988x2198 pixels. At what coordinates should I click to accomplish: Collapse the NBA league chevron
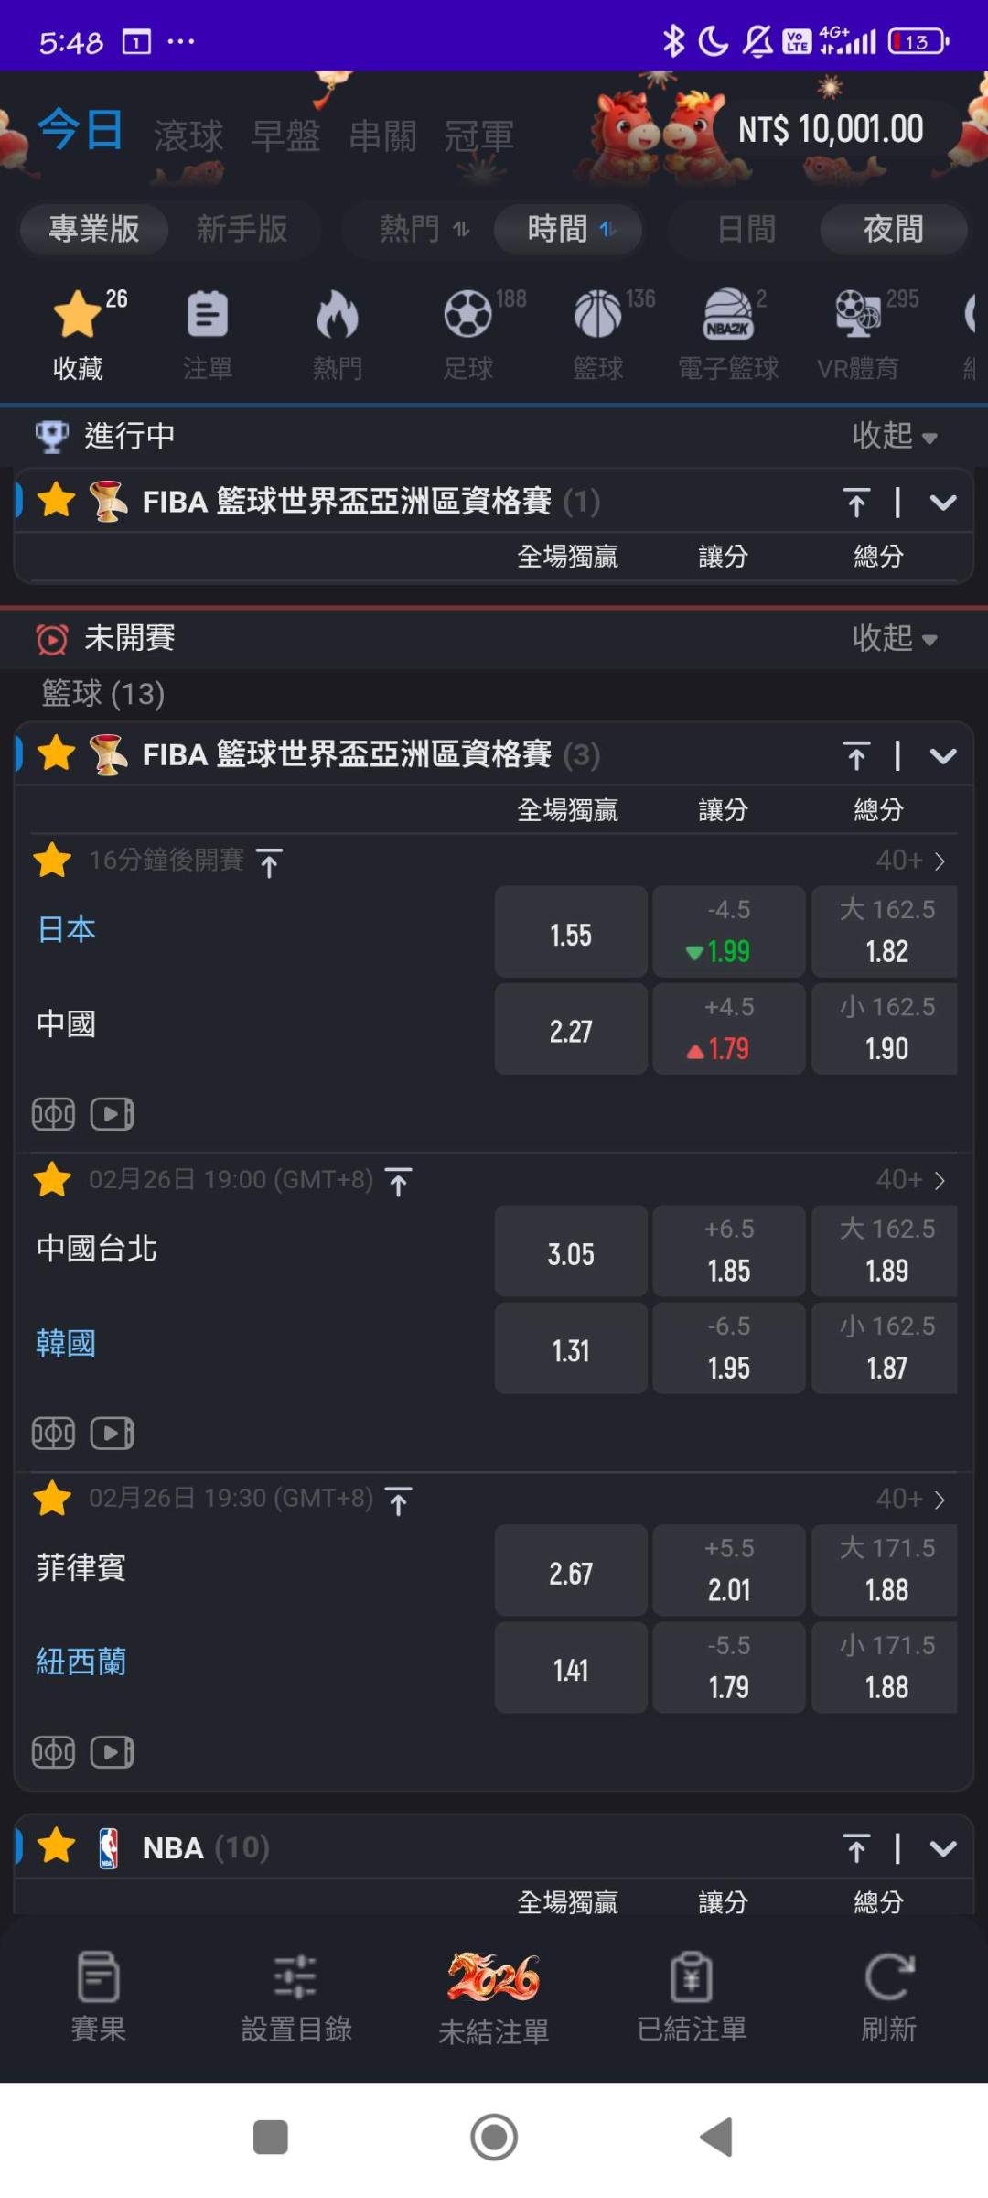click(x=943, y=1848)
